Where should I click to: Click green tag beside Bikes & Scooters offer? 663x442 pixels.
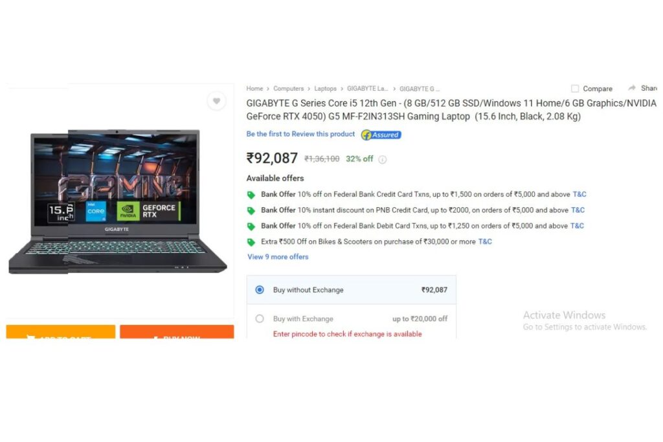(x=251, y=242)
